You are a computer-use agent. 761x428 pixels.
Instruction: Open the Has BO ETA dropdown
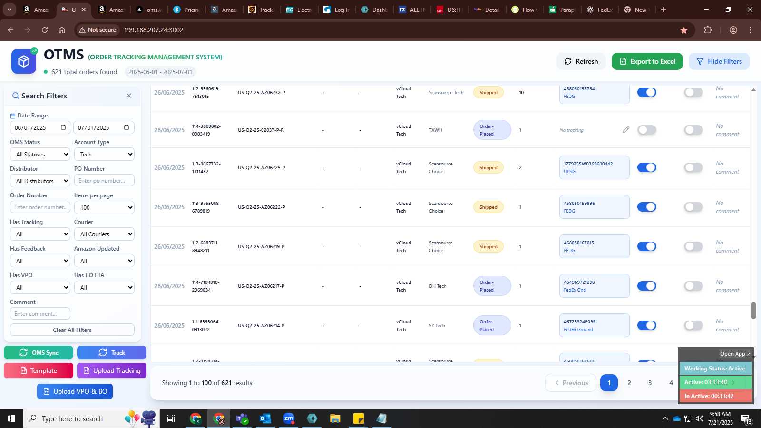[104, 287]
